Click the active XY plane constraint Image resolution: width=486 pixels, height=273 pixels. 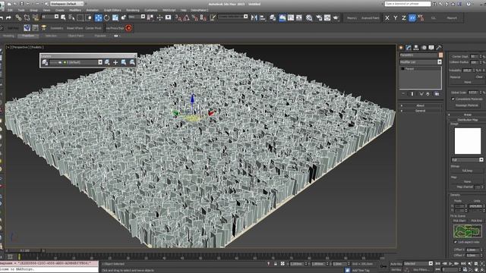tap(412, 18)
